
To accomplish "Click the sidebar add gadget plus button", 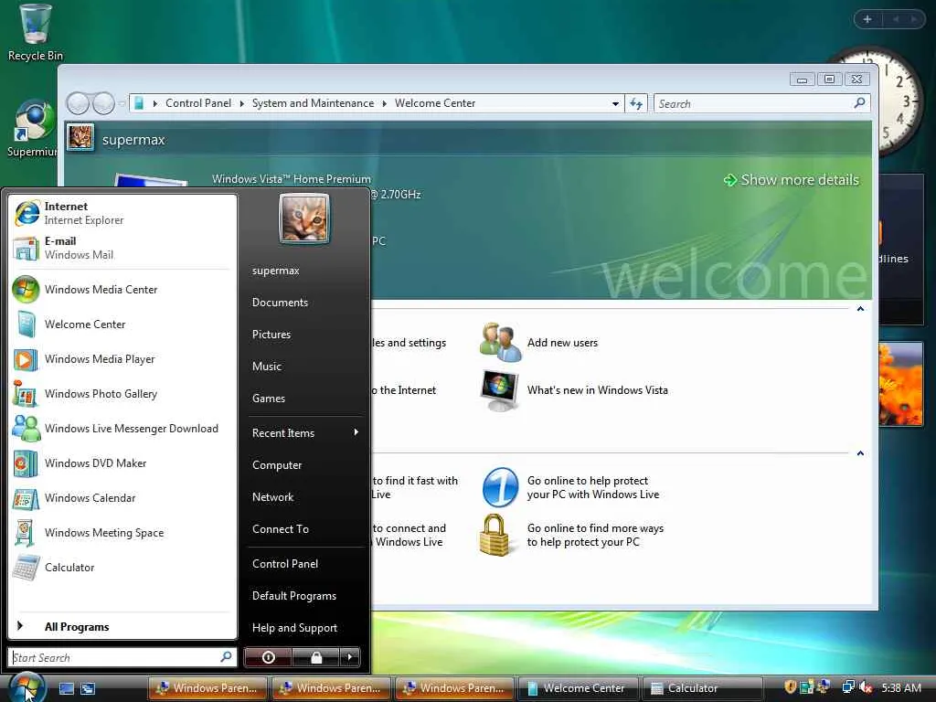I will [x=867, y=19].
